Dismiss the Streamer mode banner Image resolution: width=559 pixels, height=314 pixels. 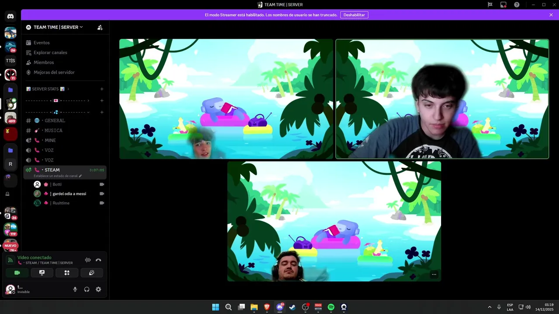pyautogui.click(x=551, y=15)
